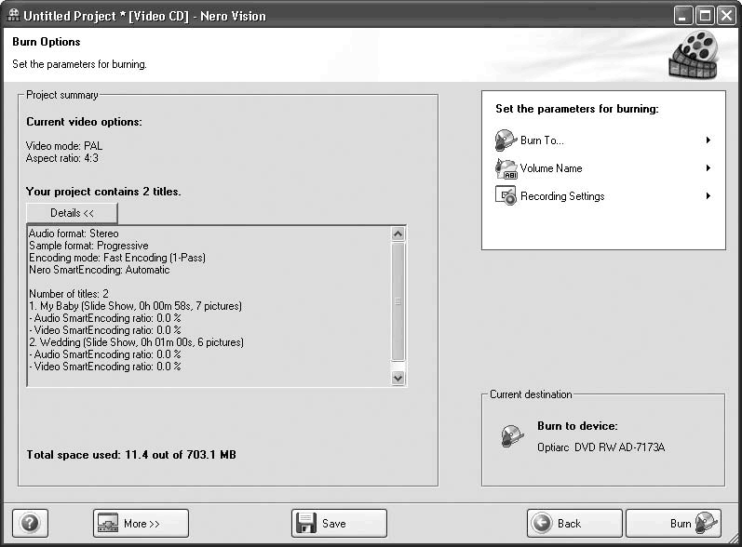Click the Nero Vision title bar icon
The image size is (742, 547).
(13, 16)
